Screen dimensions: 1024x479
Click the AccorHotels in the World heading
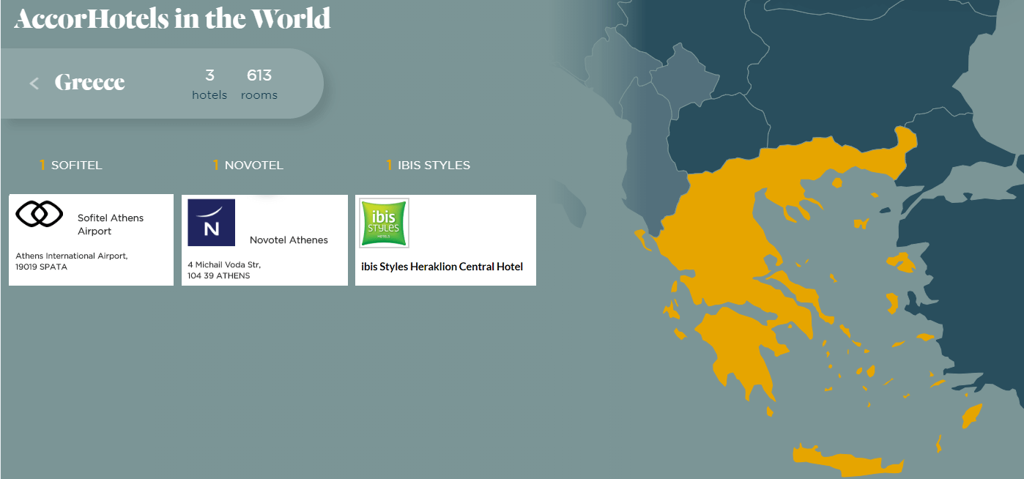click(x=172, y=18)
